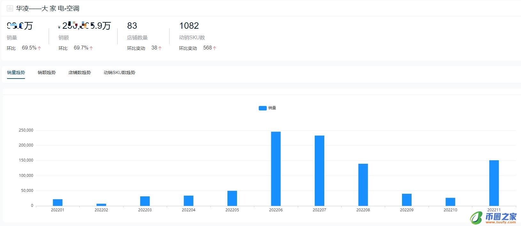521x226 pixels.
Task: Select the 202208 bar in chart
Action: (363, 185)
